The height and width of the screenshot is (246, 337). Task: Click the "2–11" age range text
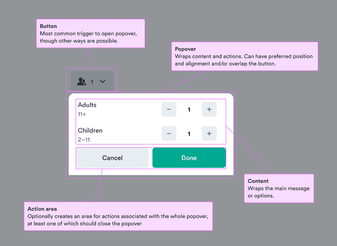click(84, 140)
